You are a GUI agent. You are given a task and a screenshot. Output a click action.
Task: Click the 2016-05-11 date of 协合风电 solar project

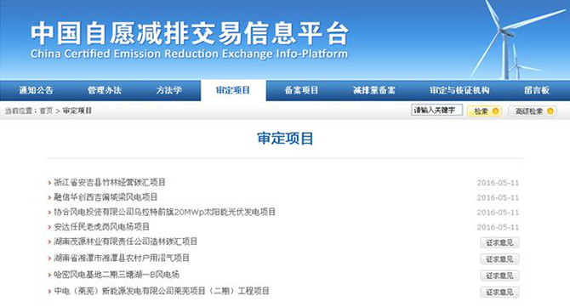click(x=498, y=212)
